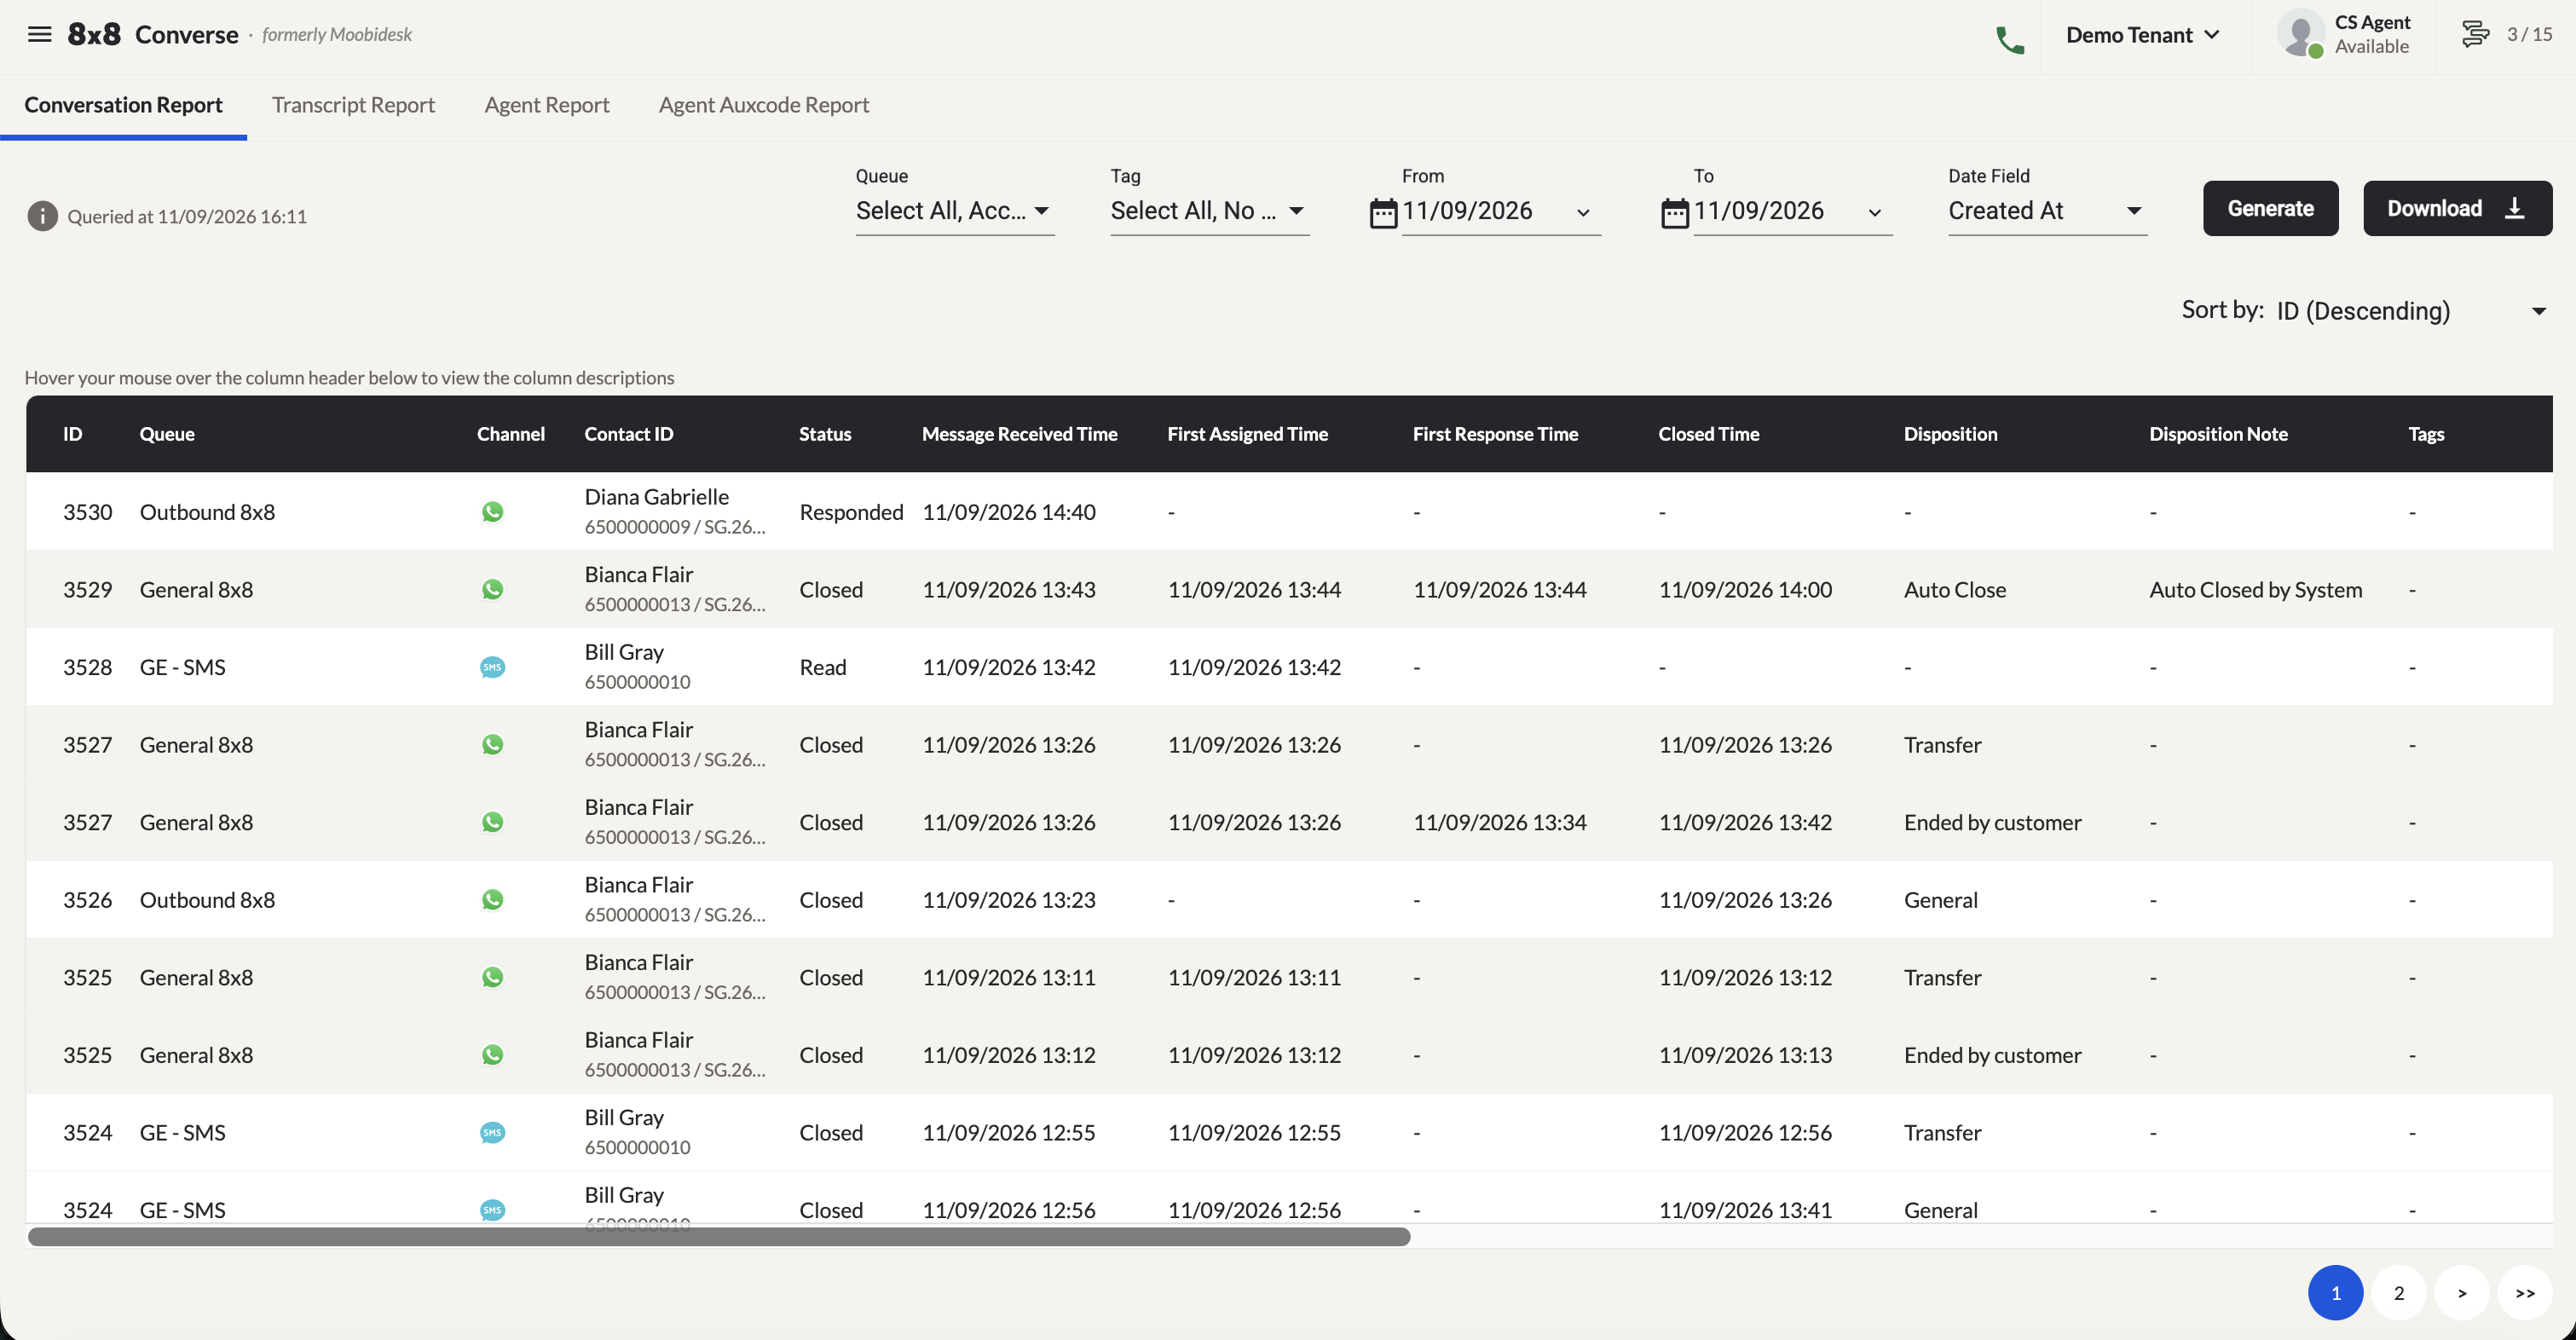2576x1340 pixels.
Task: Click the Message Received Time column header
Action: tap(1019, 434)
